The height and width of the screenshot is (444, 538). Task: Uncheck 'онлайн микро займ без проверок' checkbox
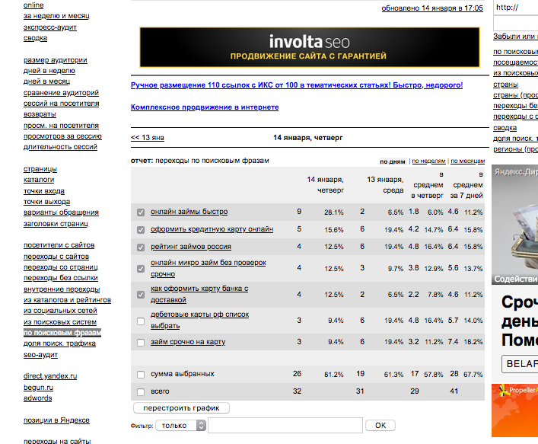(141, 269)
